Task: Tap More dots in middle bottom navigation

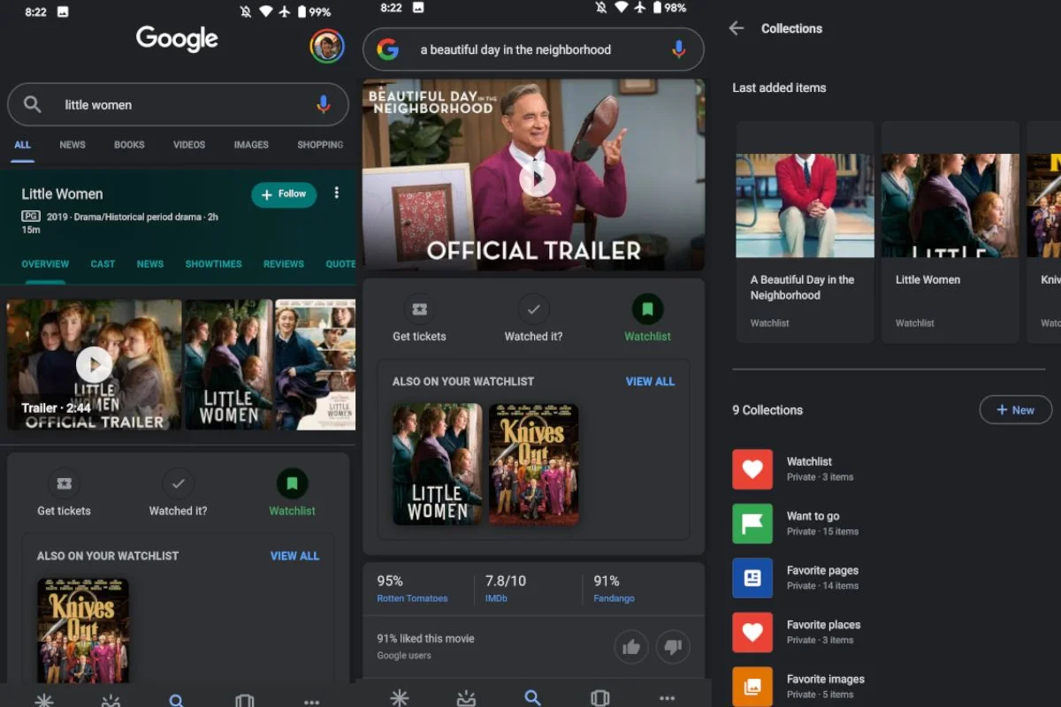Action: click(x=667, y=698)
